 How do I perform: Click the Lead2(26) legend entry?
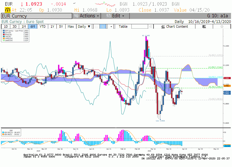(x=9, y=40)
